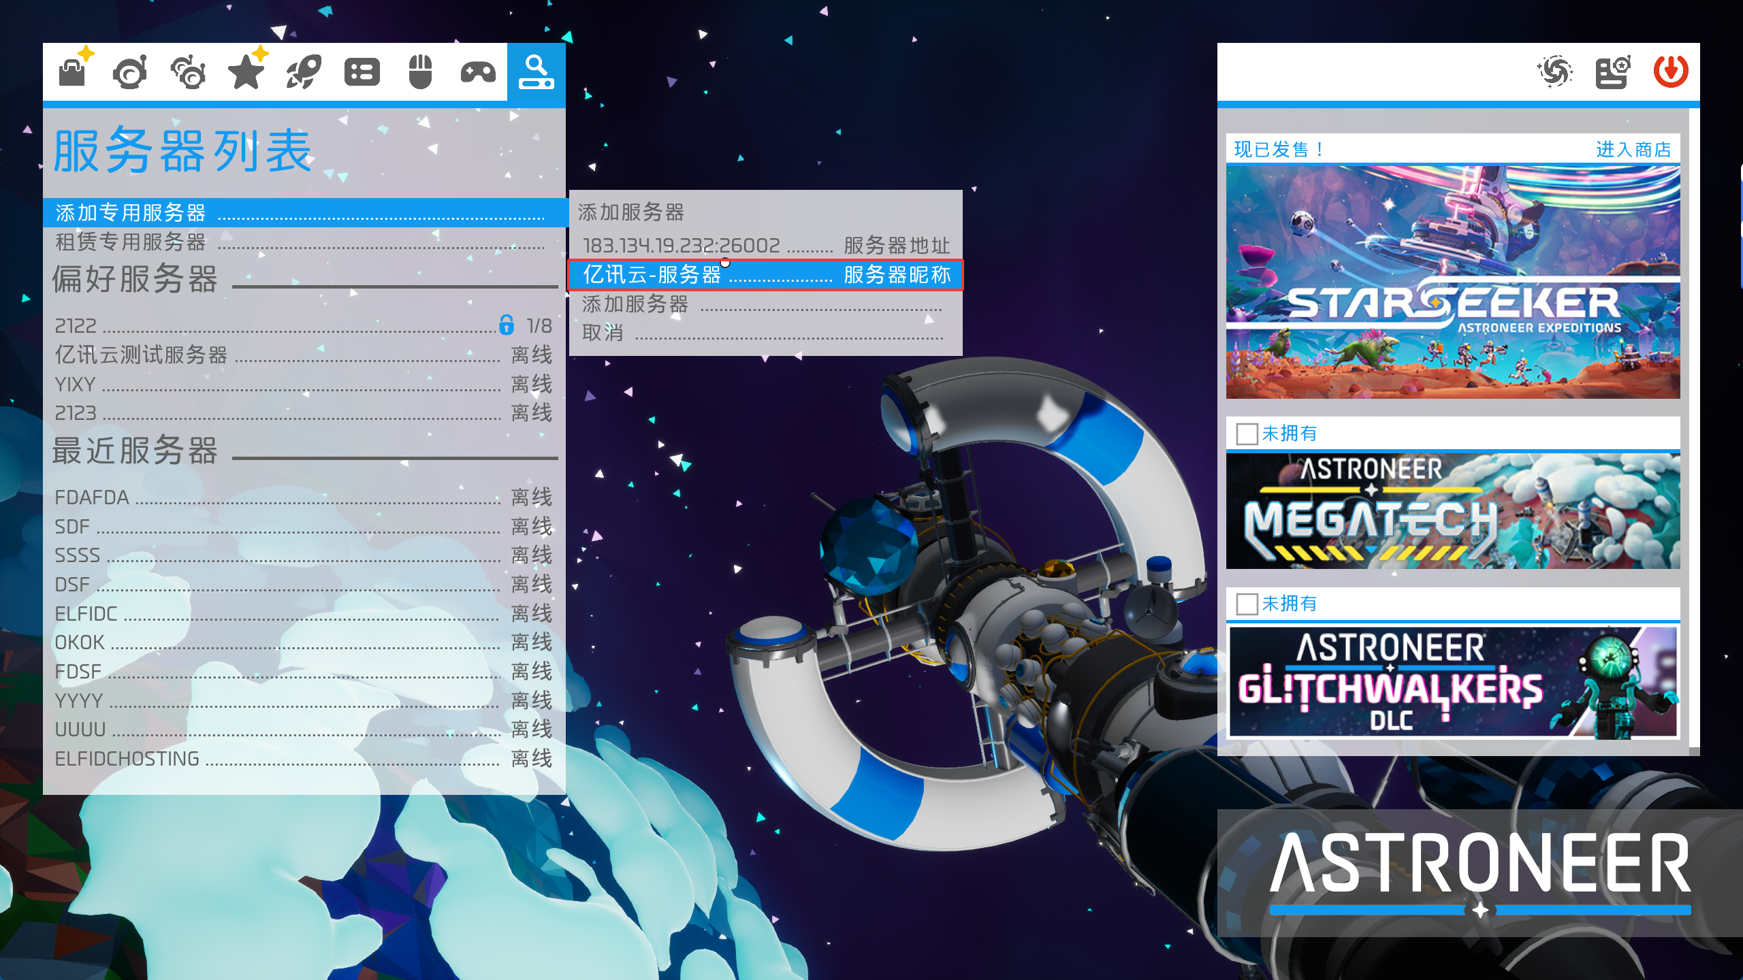The image size is (1743, 980).
Task: Open the 进入商店 store link
Action: [x=1633, y=149]
